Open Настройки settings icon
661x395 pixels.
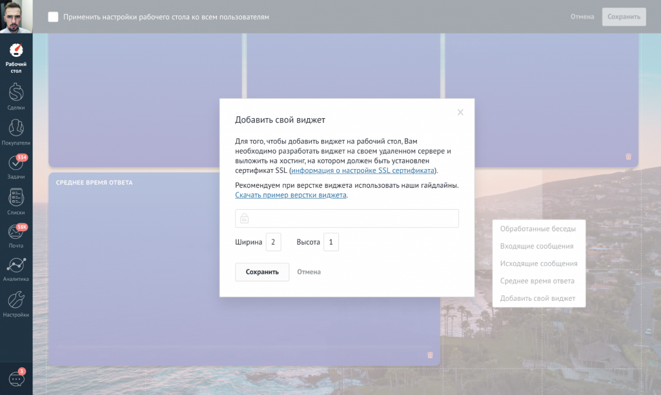16,304
